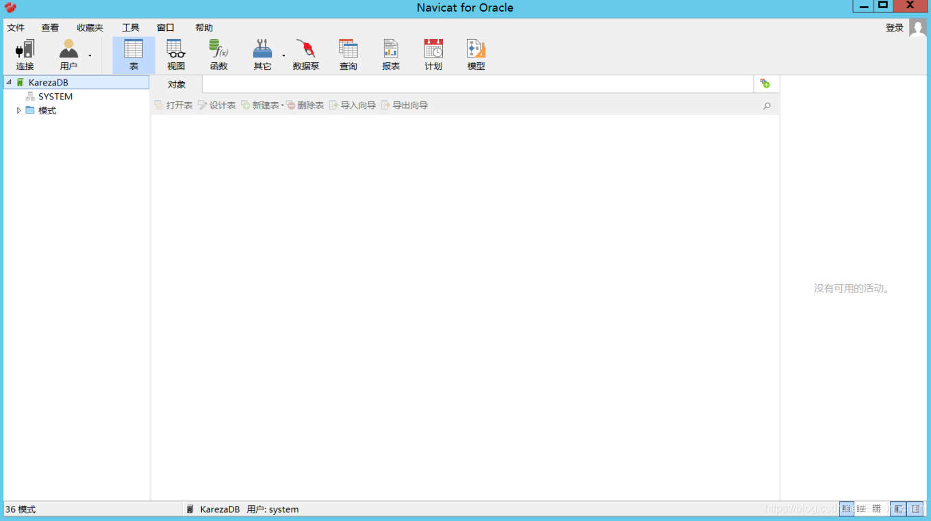Close the Navicat for Oracle window
This screenshot has height=521, width=931.
coord(910,6)
